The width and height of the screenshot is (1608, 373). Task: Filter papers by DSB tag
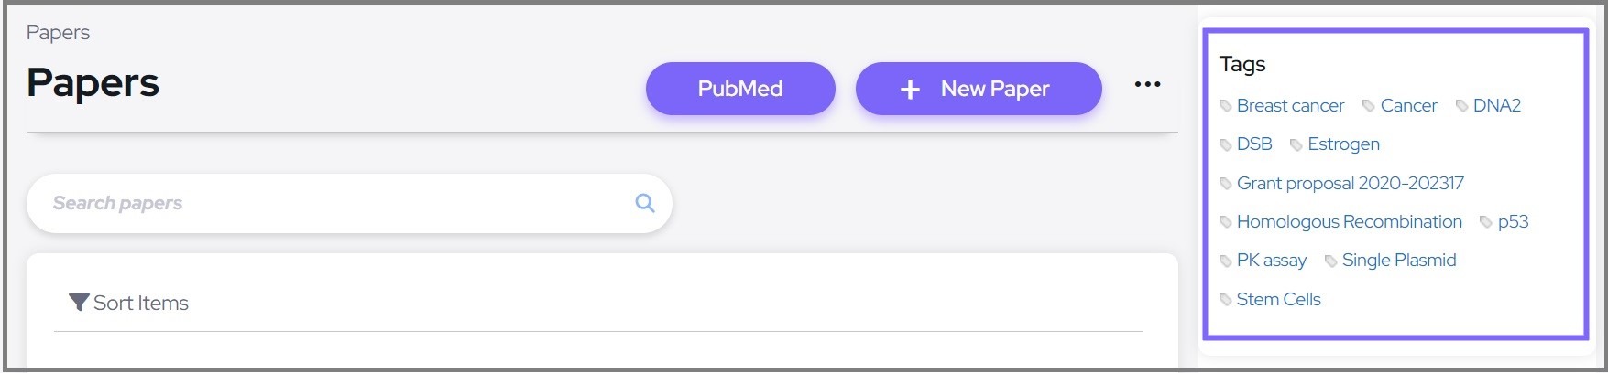point(1253,144)
